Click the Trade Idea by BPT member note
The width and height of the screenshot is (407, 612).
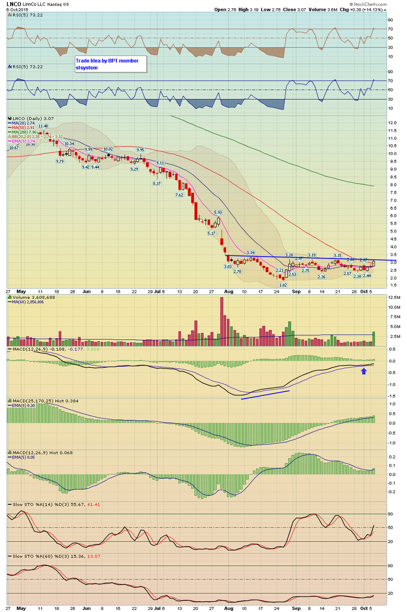[x=111, y=64]
